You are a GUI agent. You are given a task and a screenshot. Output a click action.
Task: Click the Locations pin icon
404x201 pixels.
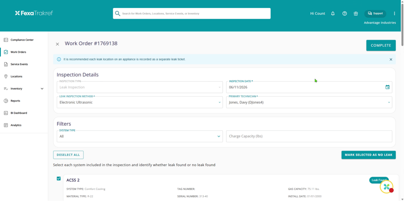6,77
